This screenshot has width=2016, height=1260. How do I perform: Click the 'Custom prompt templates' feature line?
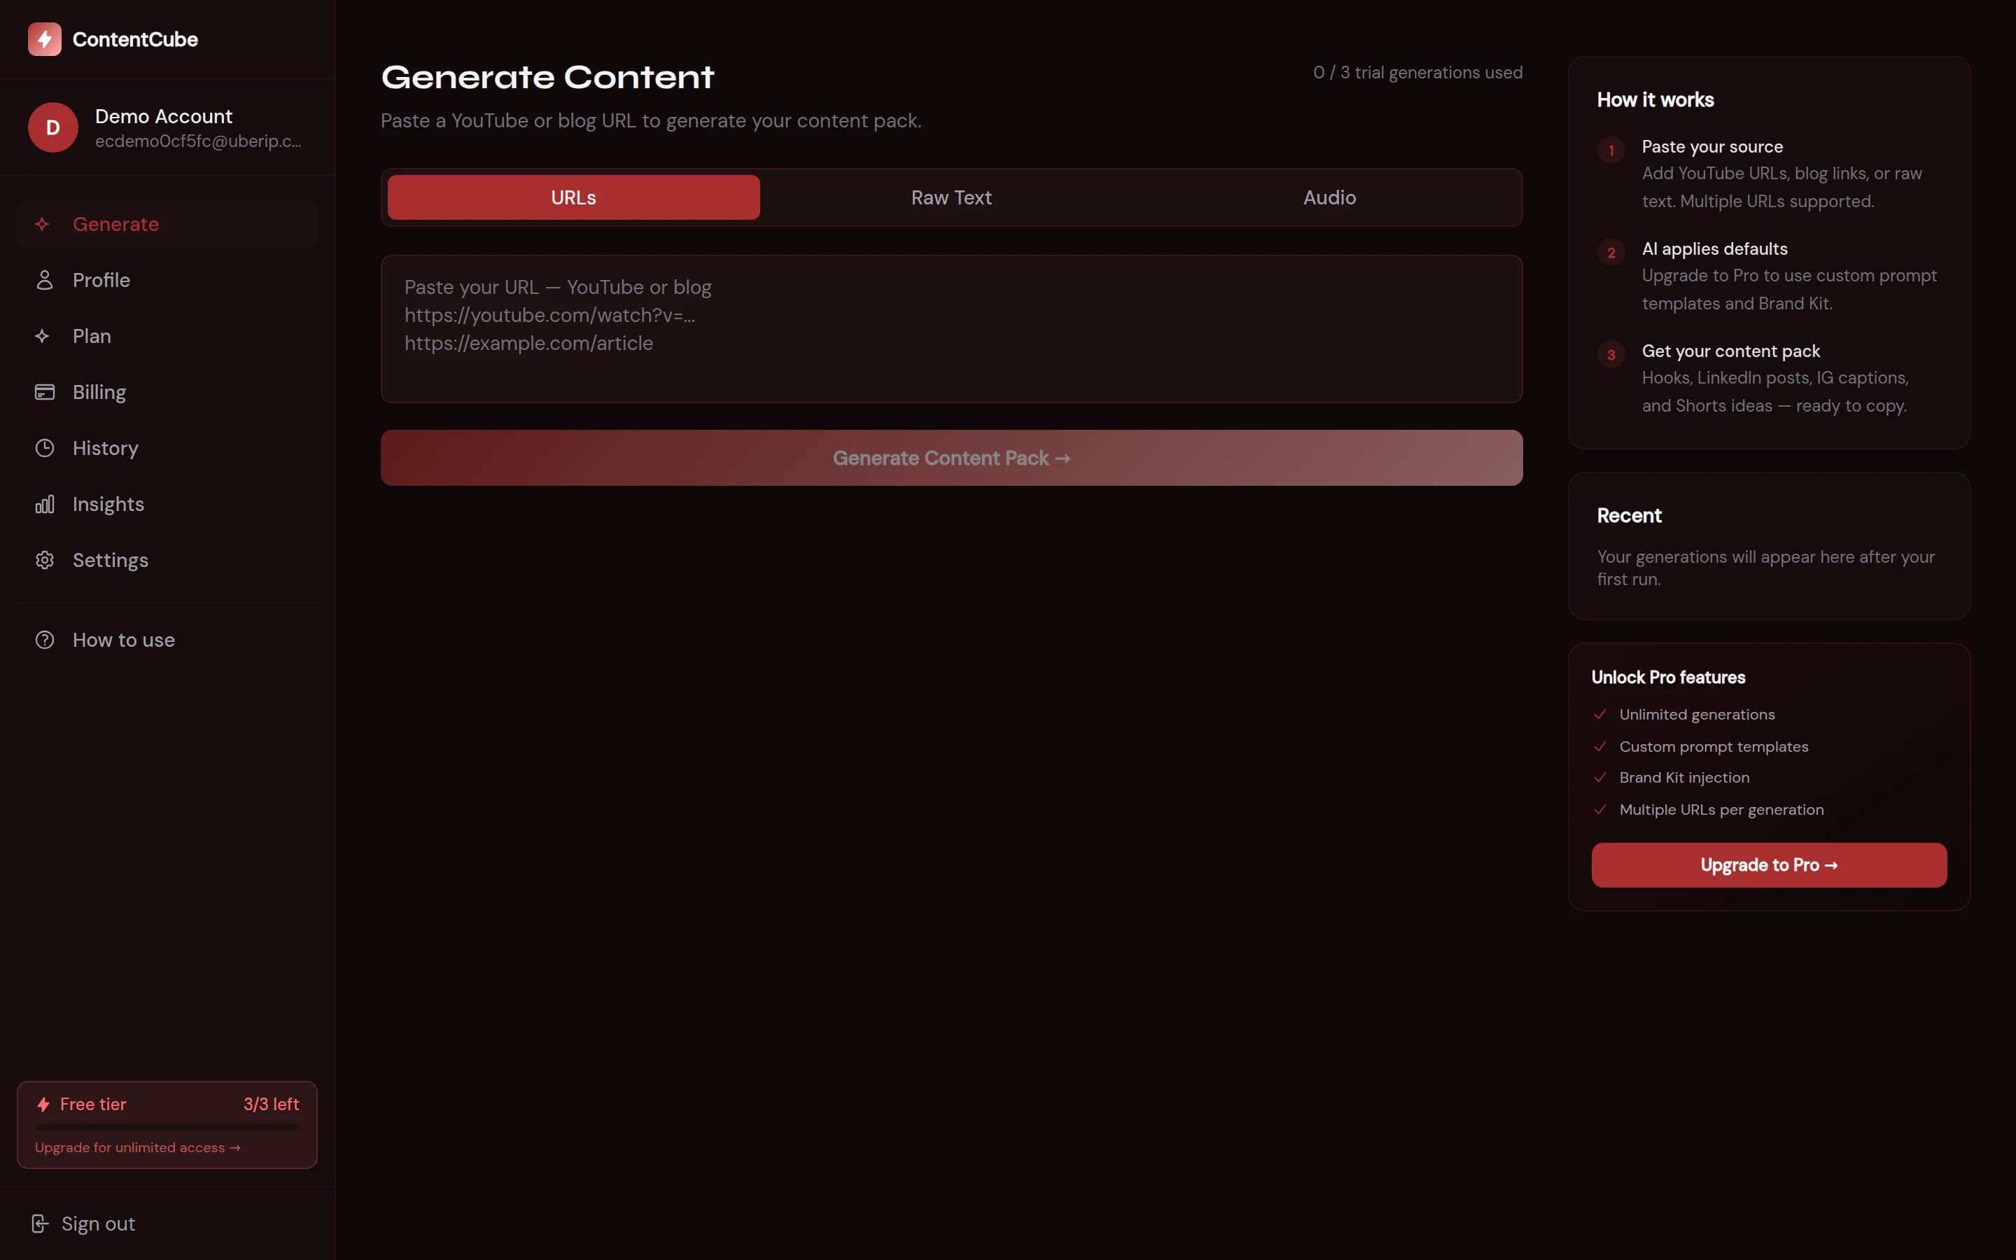(x=1713, y=747)
